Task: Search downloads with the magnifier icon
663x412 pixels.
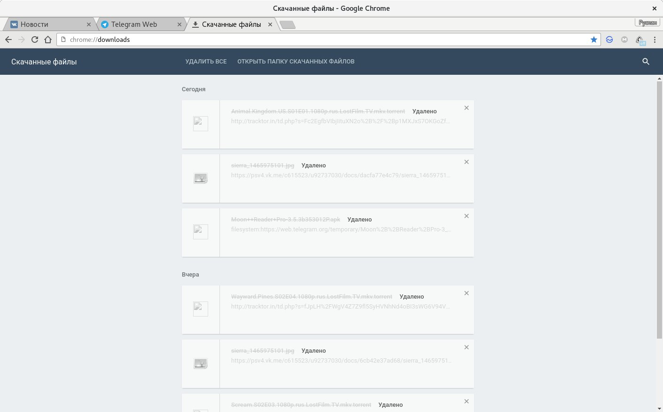Action: tap(646, 62)
